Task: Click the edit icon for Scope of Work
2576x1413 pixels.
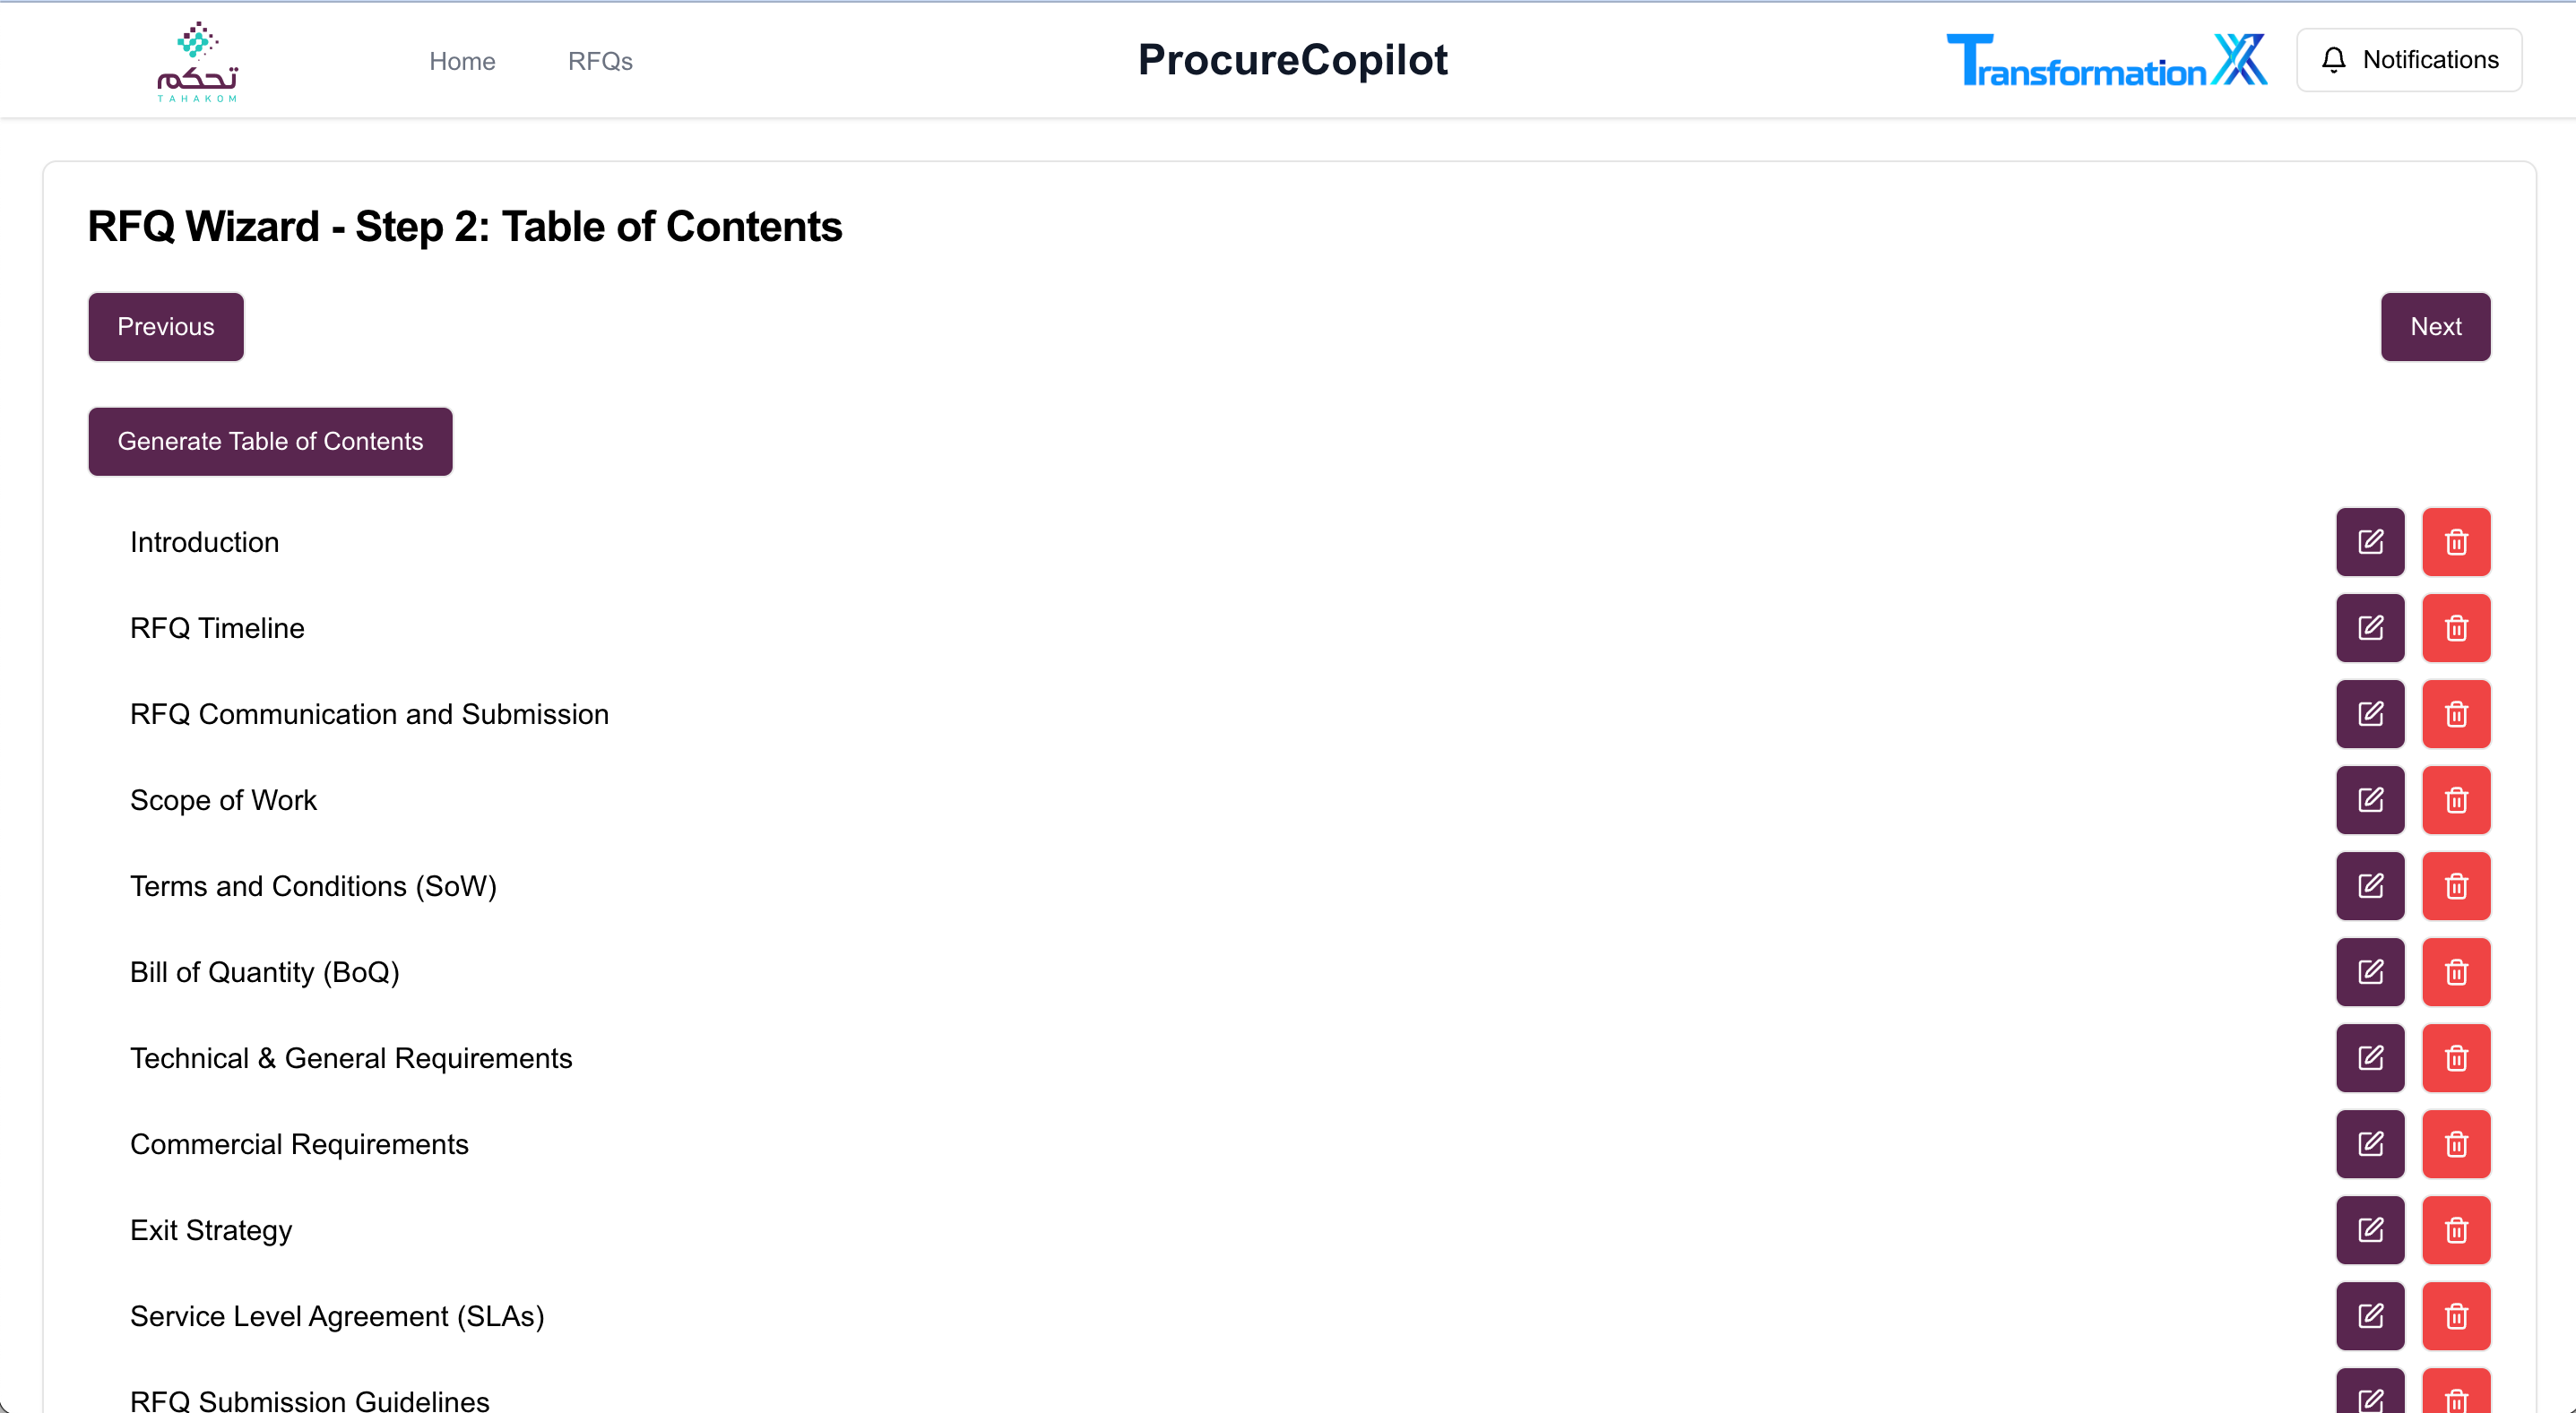Action: pos(2371,798)
